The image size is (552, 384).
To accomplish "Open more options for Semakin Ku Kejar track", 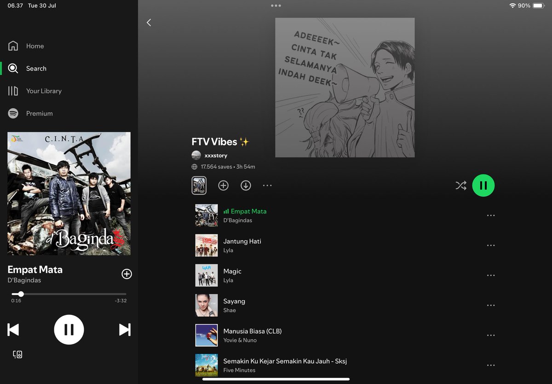I will (491, 365).
